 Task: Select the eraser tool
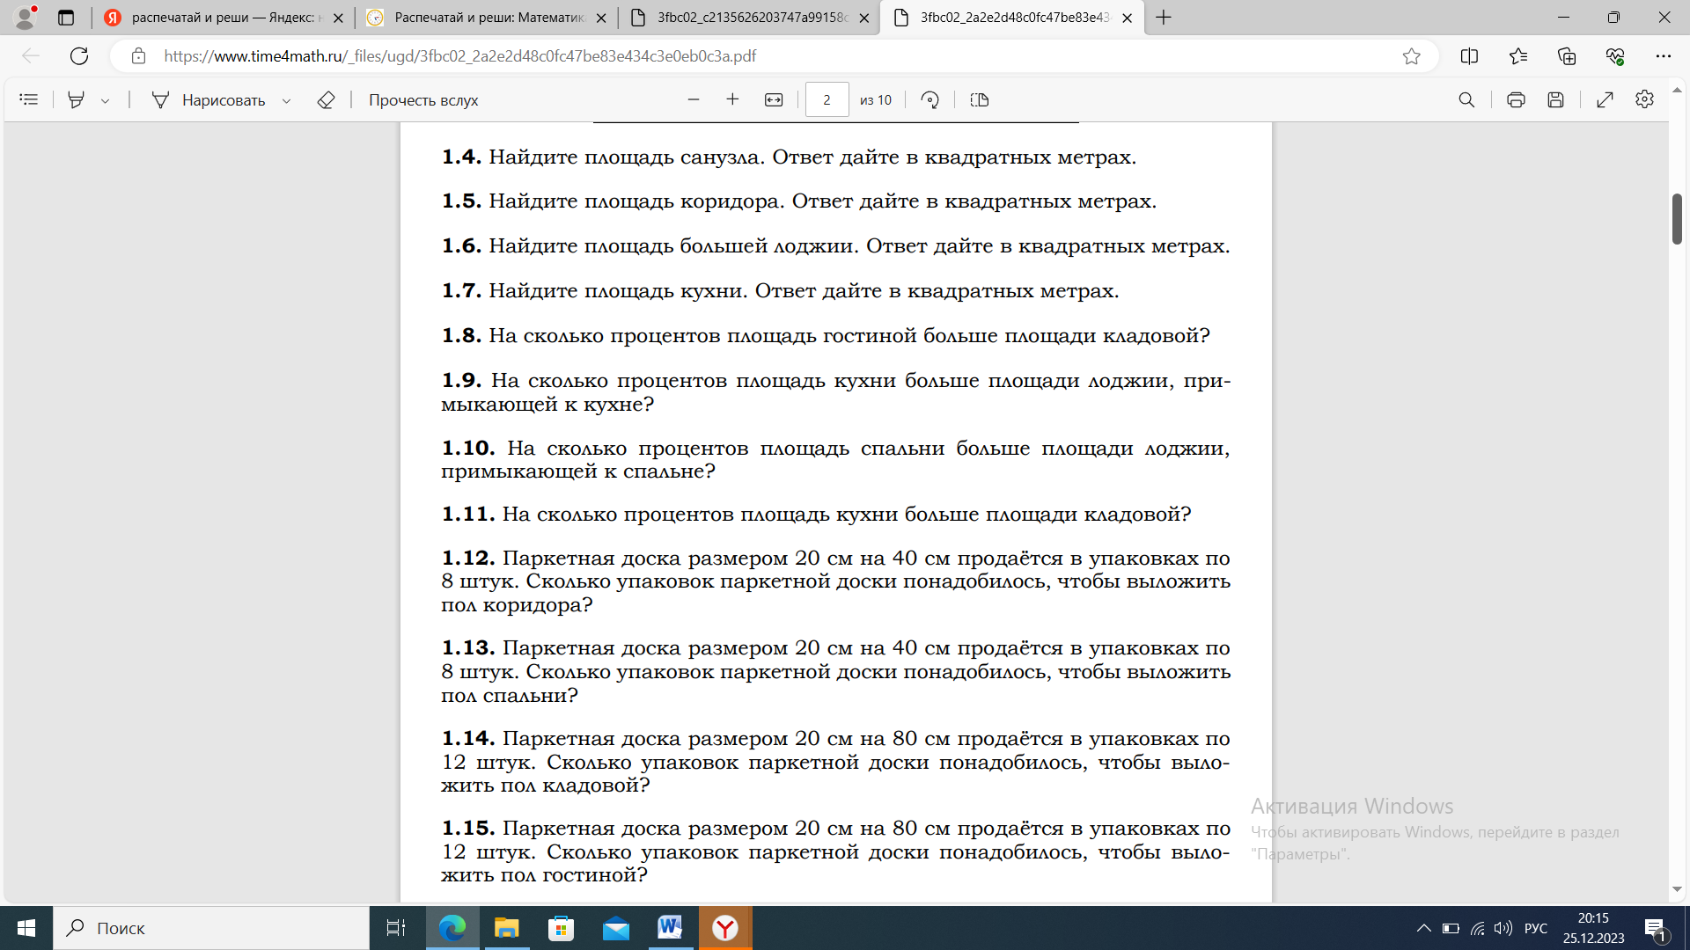coord(326,99)
